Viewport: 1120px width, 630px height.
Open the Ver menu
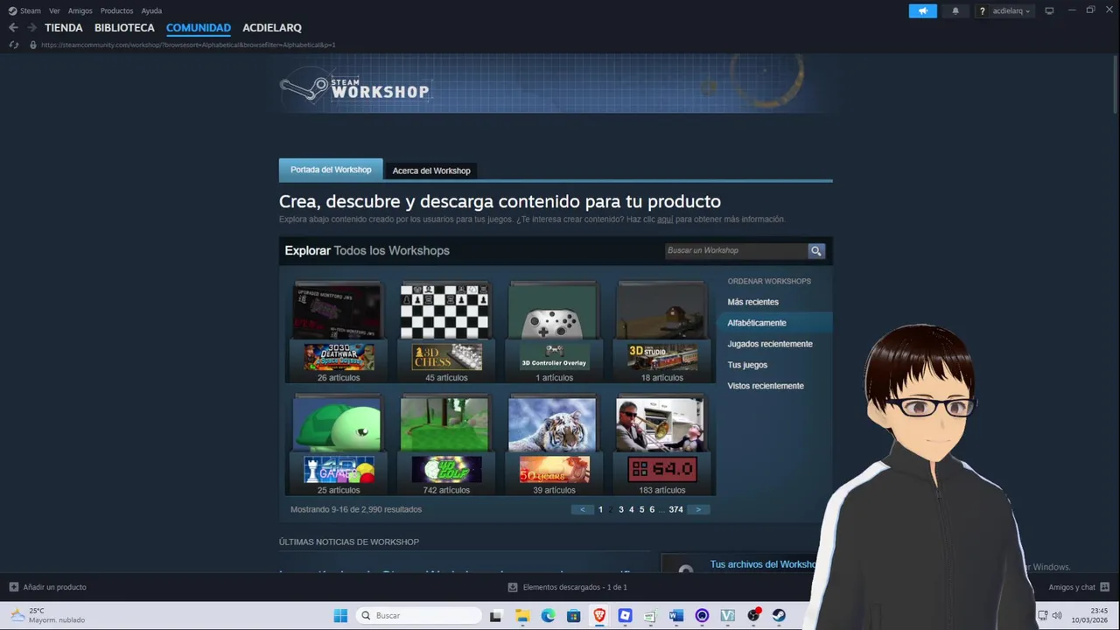pyautogui.click(x=54, y=10)
